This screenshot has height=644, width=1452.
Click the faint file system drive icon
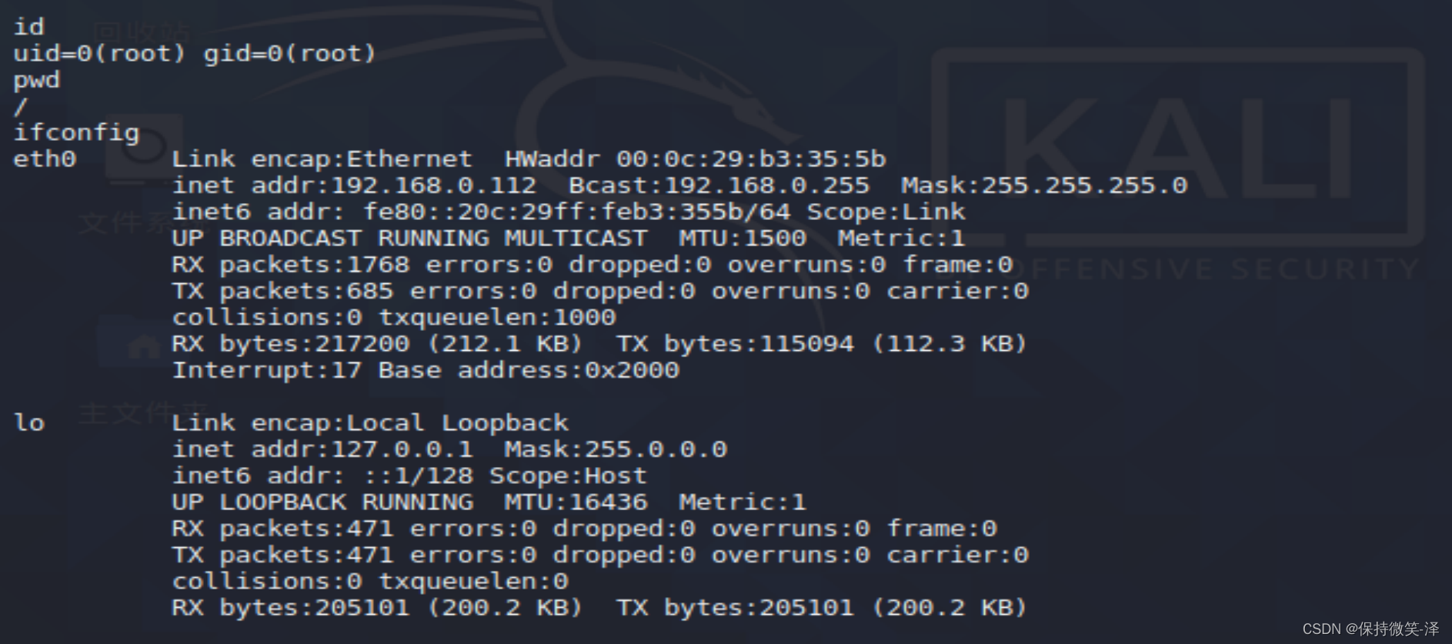tap(144, 150)
